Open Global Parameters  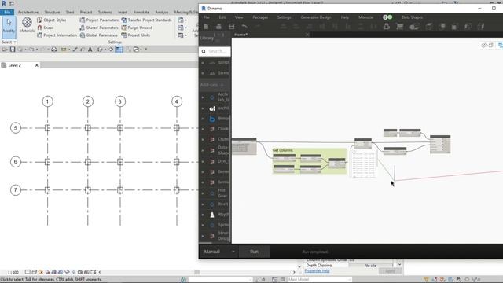[98, 35]
